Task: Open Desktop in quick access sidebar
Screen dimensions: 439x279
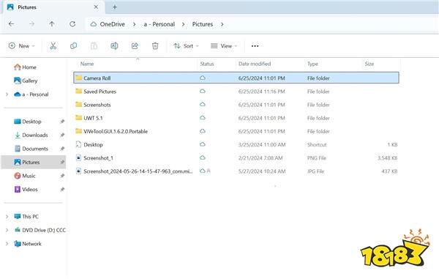Action: (x=28, y=122)
